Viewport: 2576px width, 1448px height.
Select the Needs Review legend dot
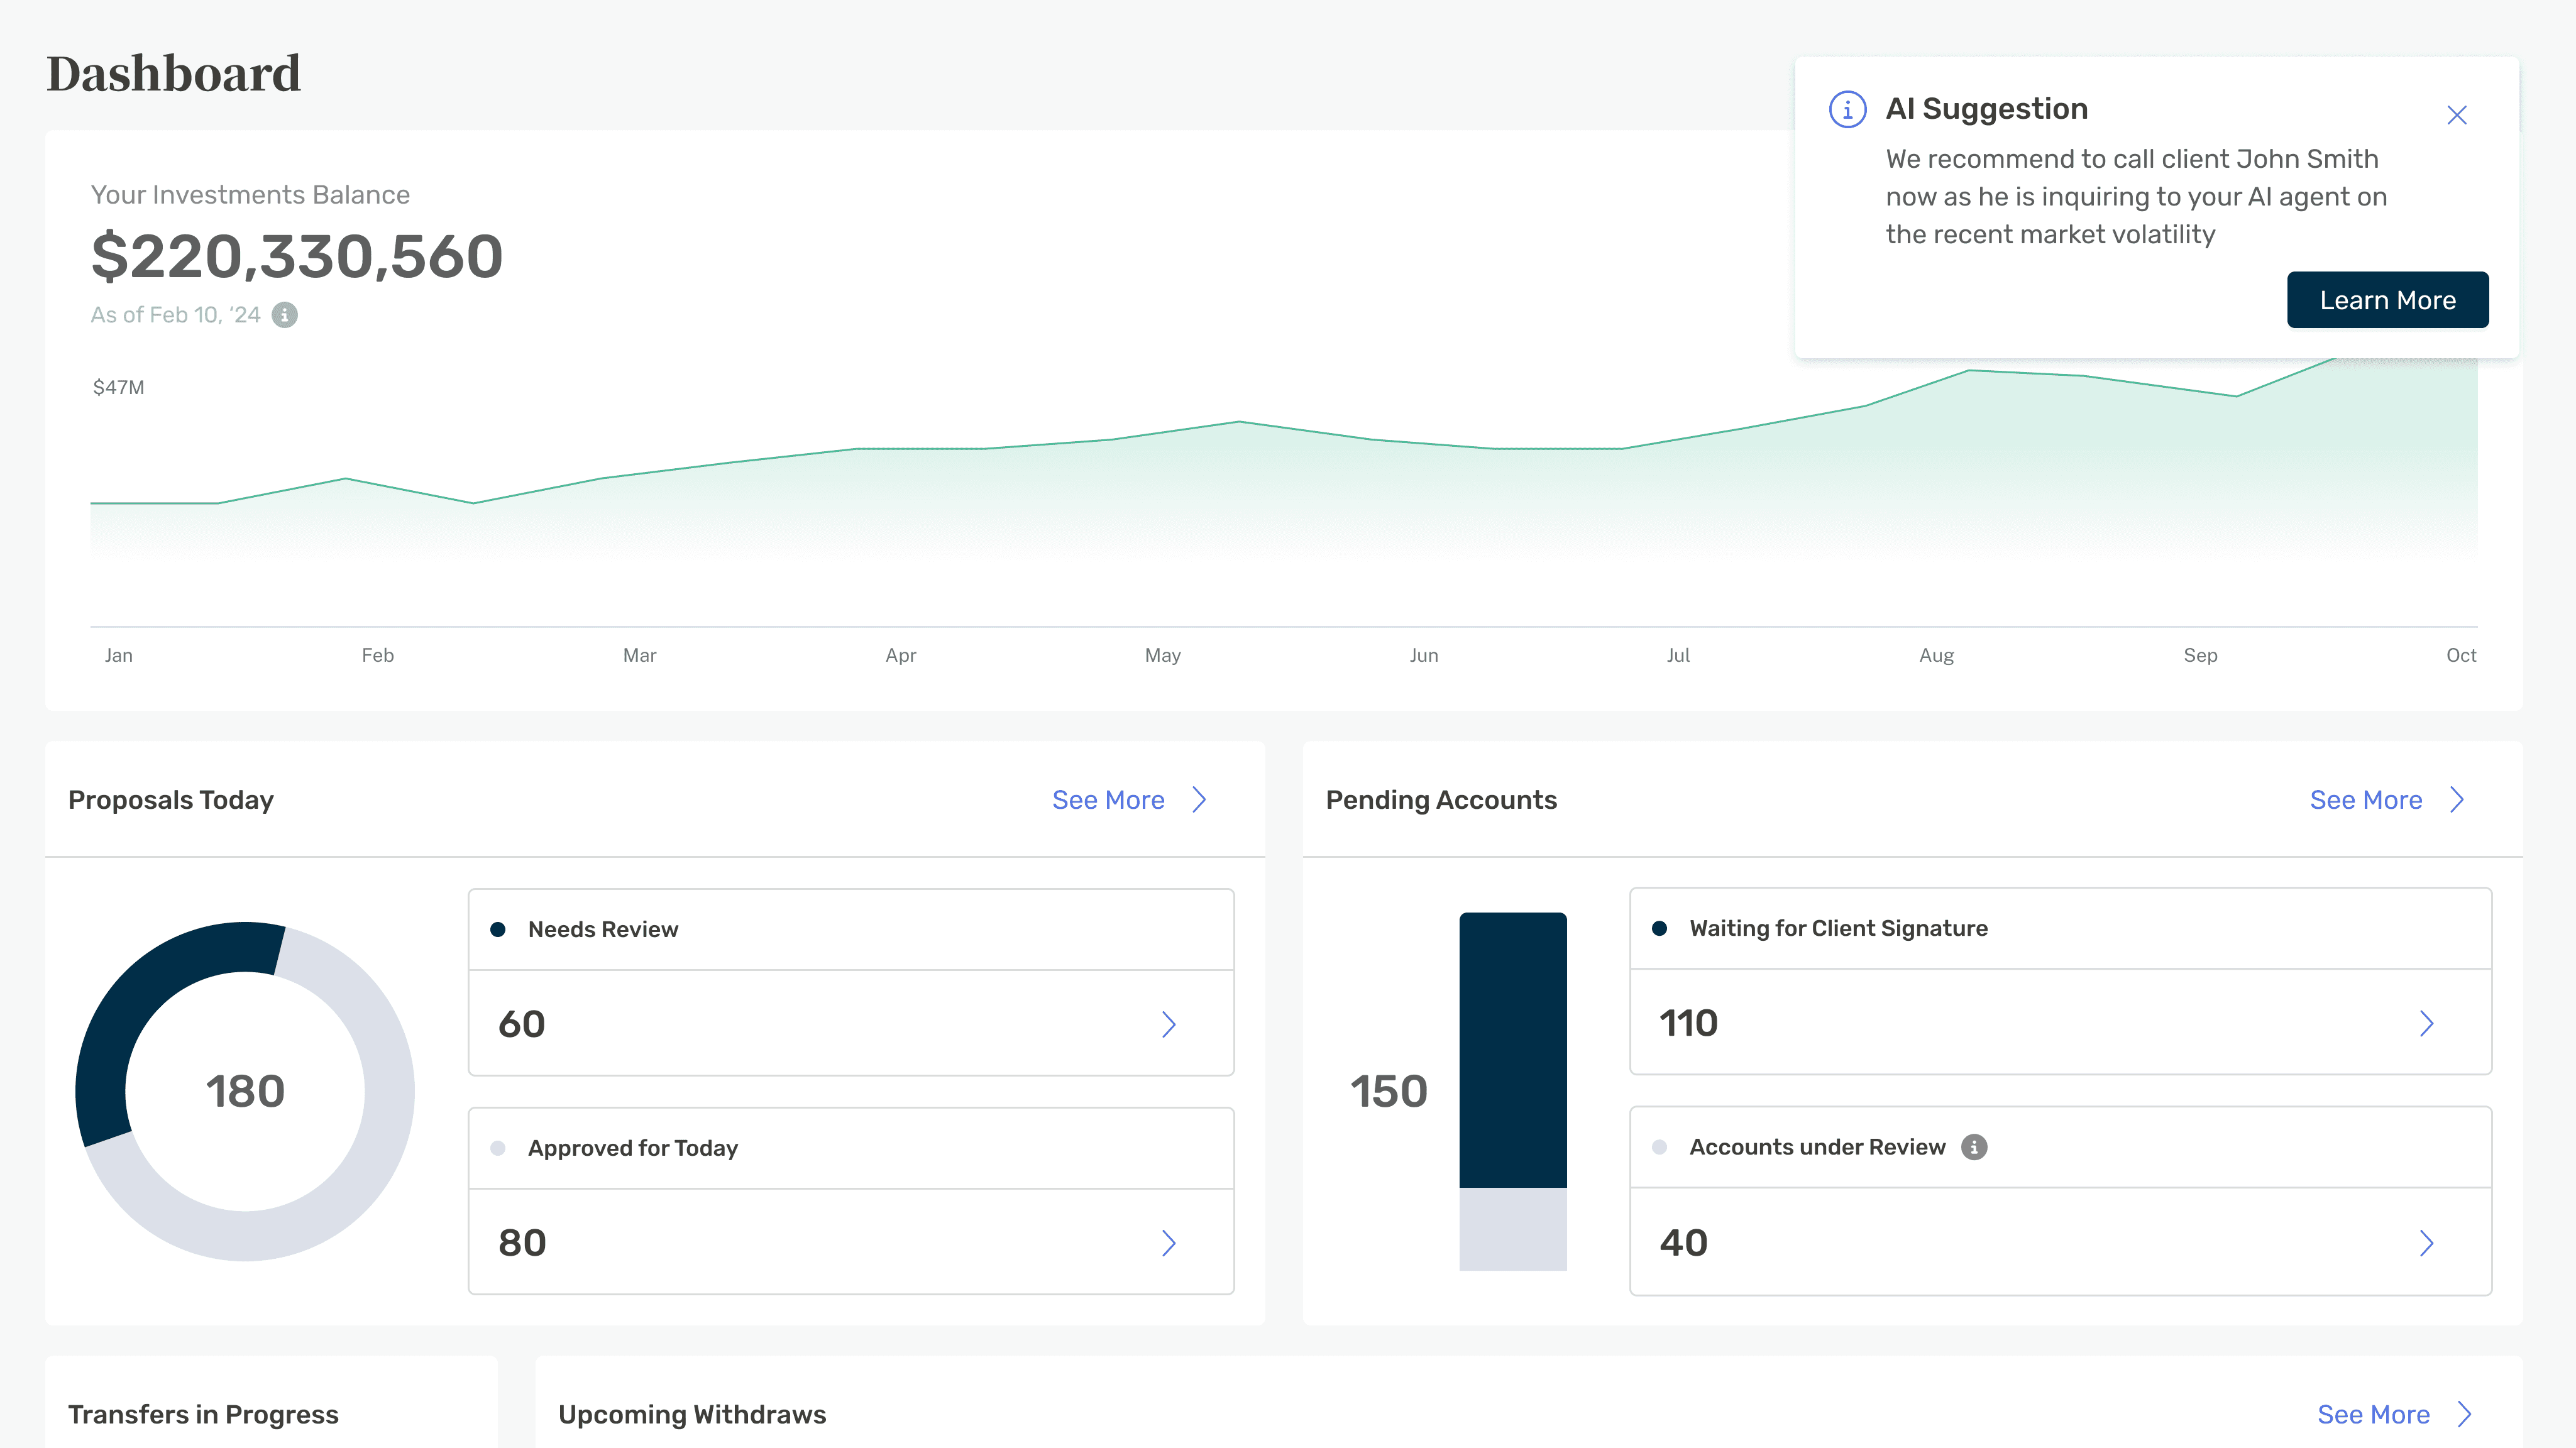point(497,930)
